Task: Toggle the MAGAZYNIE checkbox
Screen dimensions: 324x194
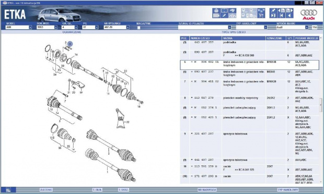Action: (x=138, y=28)
